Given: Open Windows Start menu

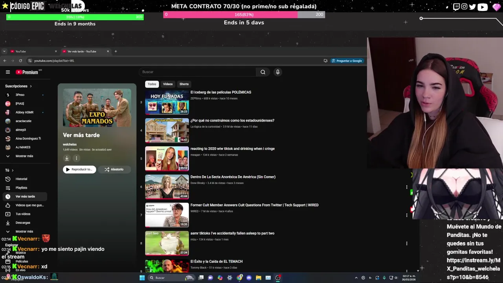Looking at the screenshot, I should click(x=142, y=277).
